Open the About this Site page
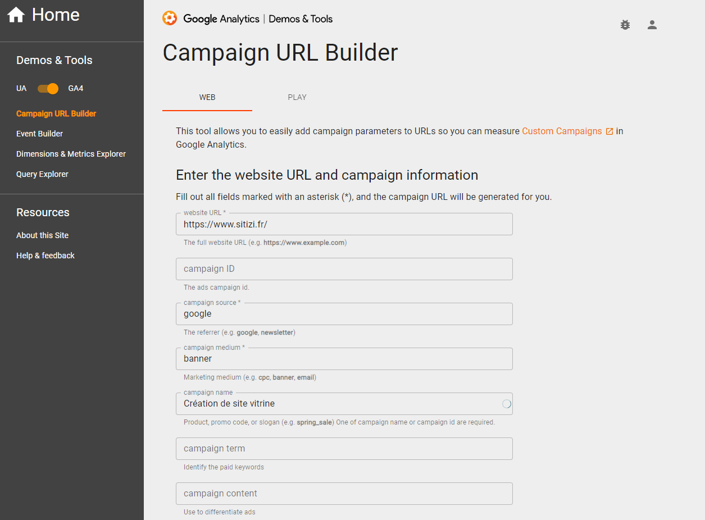This screenshot has width=705, height=520. click(x=42, y=235)
